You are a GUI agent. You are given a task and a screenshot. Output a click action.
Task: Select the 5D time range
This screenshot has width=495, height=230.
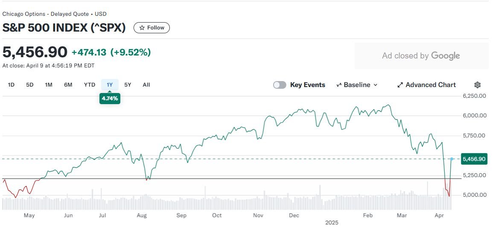pos(30,85)
